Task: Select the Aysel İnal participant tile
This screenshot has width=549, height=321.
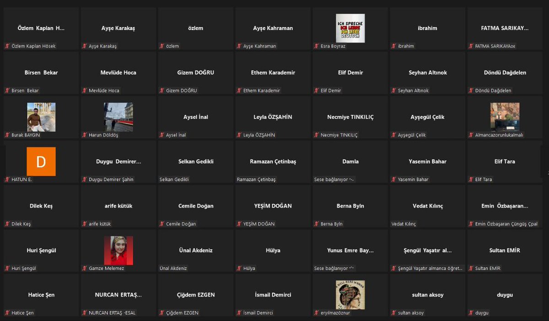Action: coord(196,117)
